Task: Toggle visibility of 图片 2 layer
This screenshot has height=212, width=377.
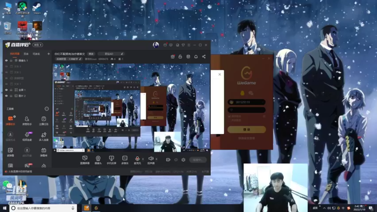Action: coord(7,96)
